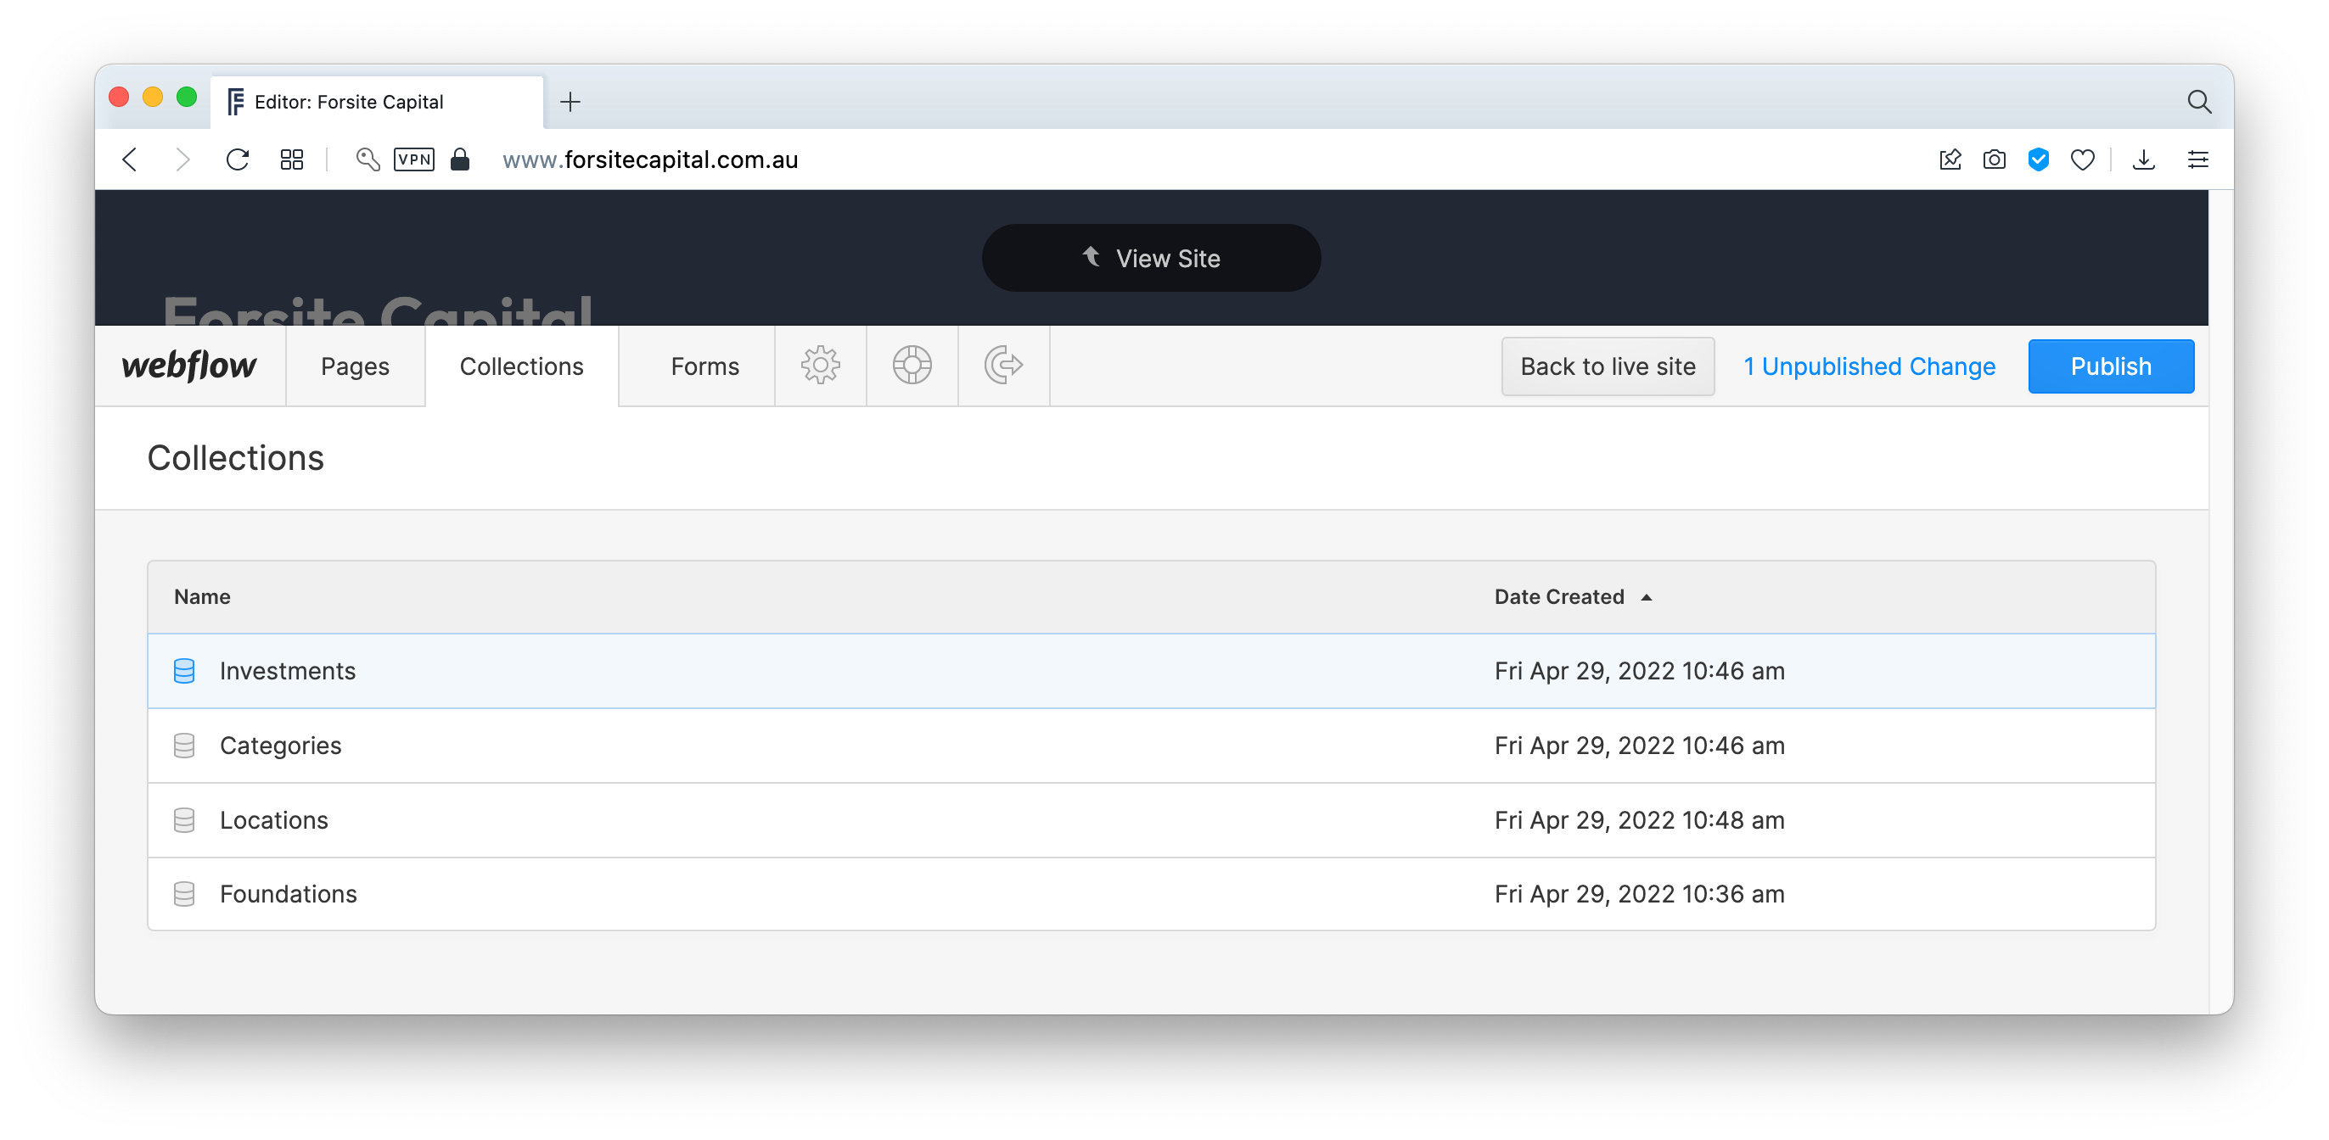Click the padlock security icon
The height and width of the screenshot is (1140, 2329).
coord(460,160)
